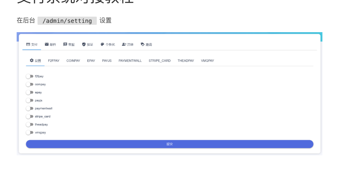Click the stripe_card label text
Image resolution: width=341 pixels, height=172 pixels.
tap(43, 117)
